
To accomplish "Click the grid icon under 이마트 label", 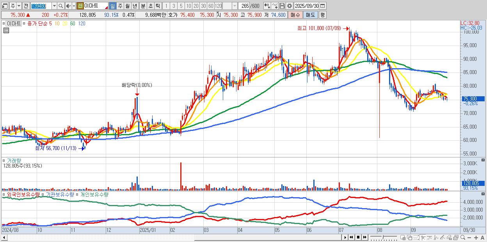I will [6, 30].
